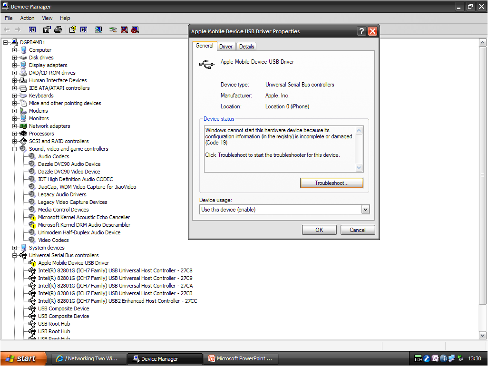
Task: Click the round 'a' system tray icon
Action: pos(443,358)
